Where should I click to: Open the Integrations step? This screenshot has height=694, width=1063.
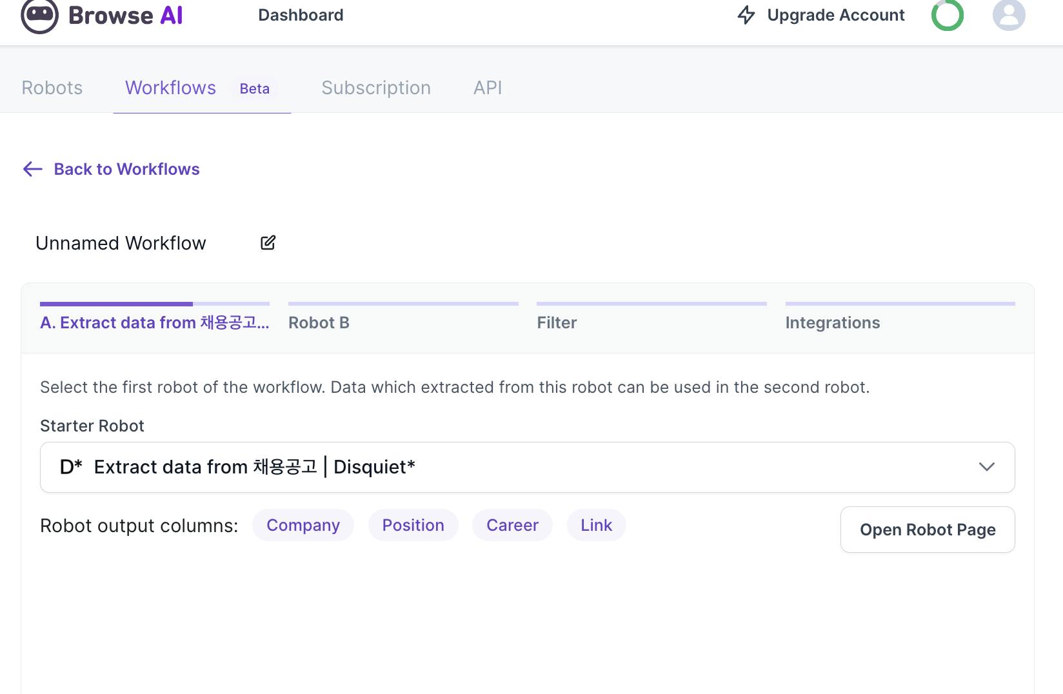coord(900,317)
